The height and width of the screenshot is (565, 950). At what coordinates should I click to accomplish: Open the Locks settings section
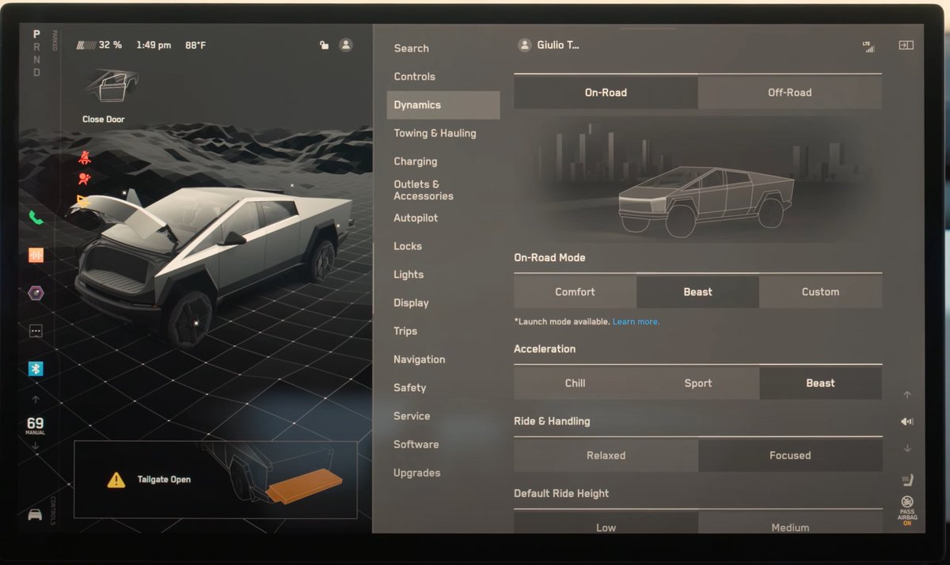point(408,246)
